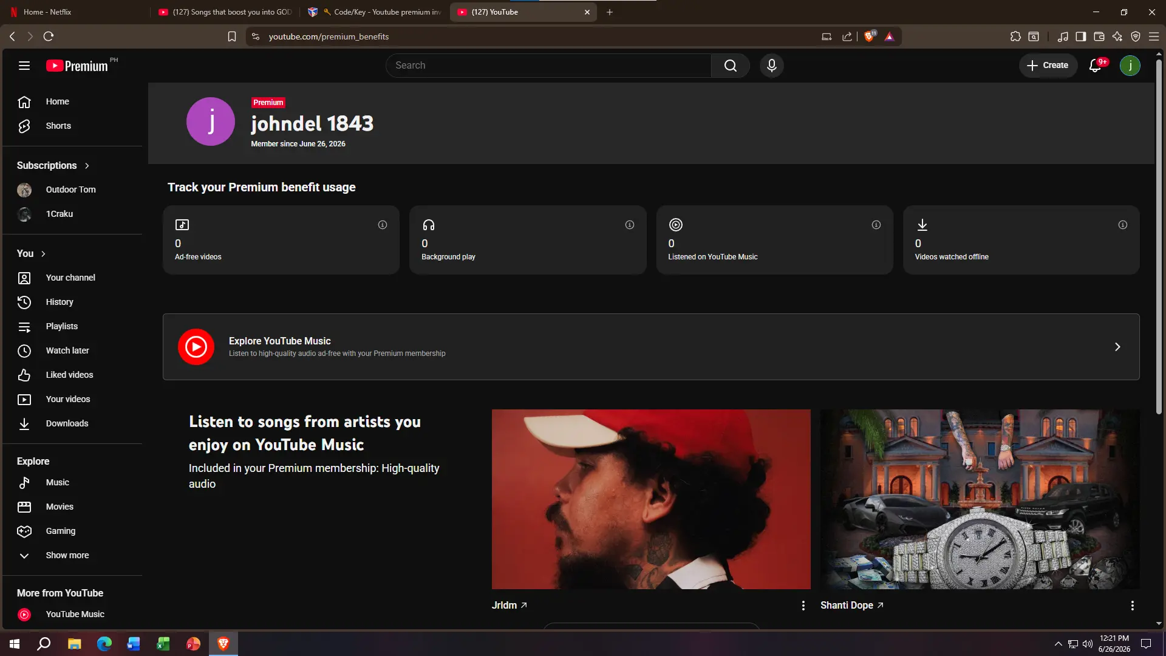Open Outdoor Tom subscription

(x=72, y=190)
